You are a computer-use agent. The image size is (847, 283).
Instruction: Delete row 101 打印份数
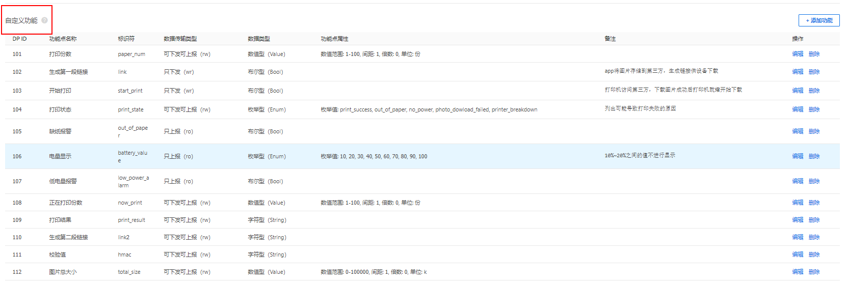pyautogui.click(x=814, y=54)
